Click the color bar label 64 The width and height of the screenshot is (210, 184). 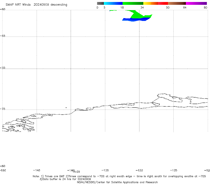[185, 7]
